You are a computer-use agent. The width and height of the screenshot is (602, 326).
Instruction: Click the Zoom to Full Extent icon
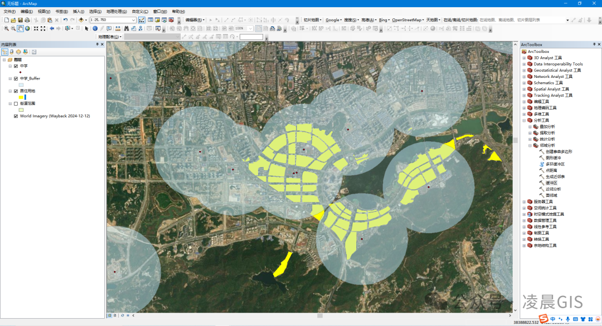pyautogui.click(x=26, y=28)
